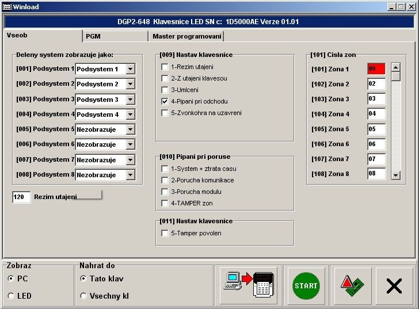The height and width of the screenshot is (309, 419).
Task: Select Vsechny kl radio button
Action: (84, 296)
